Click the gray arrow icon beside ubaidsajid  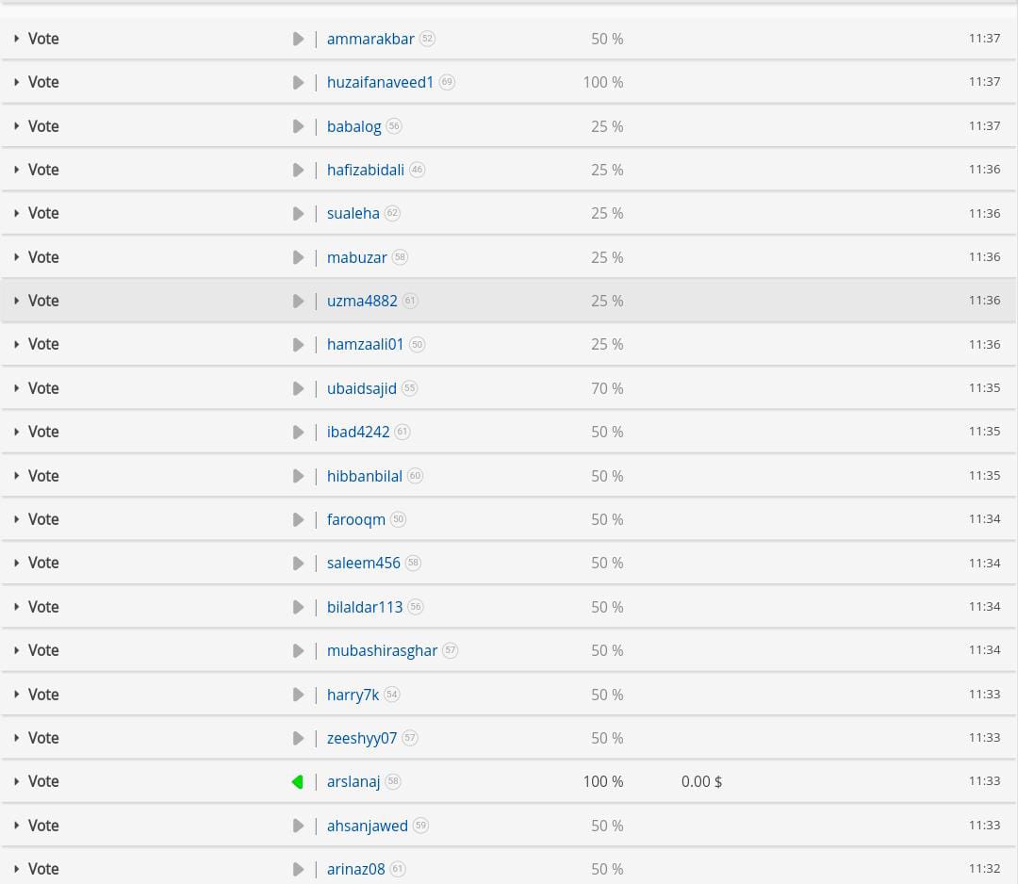coord(298,389)
